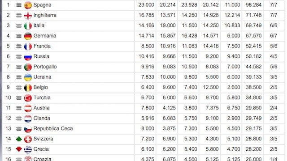Image resolution: width=287 pixels, height=161 pixels.
Task: Click the Russia flag icon
Action: [x=28, y=57]
